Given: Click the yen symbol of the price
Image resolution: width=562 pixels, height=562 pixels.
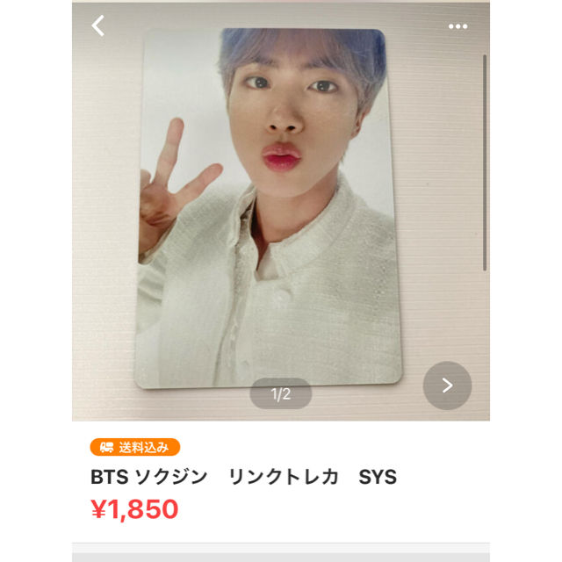Looking at the screenshot, I should 98,509.
